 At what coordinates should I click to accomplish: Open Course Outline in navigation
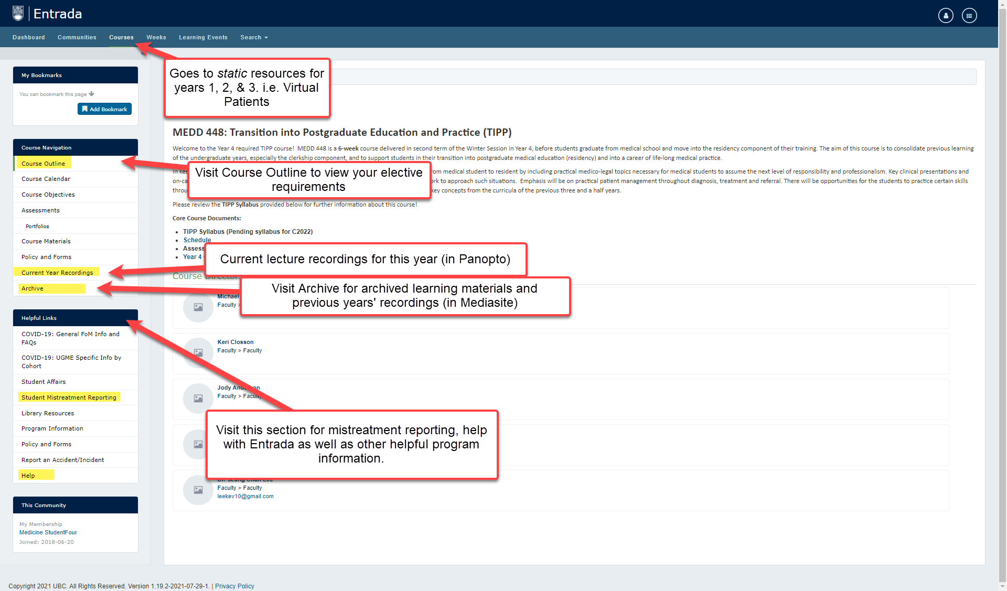(44, 164)
